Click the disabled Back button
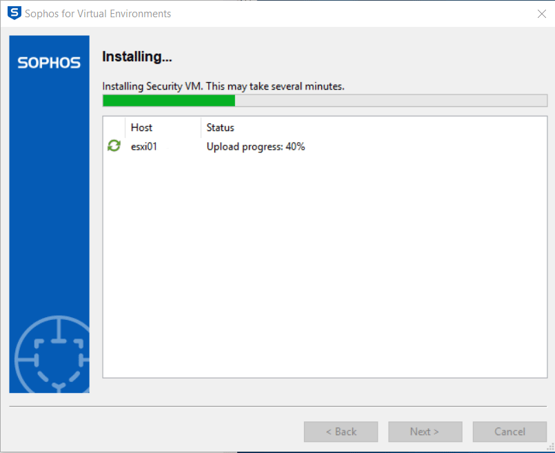 point(341,432)
